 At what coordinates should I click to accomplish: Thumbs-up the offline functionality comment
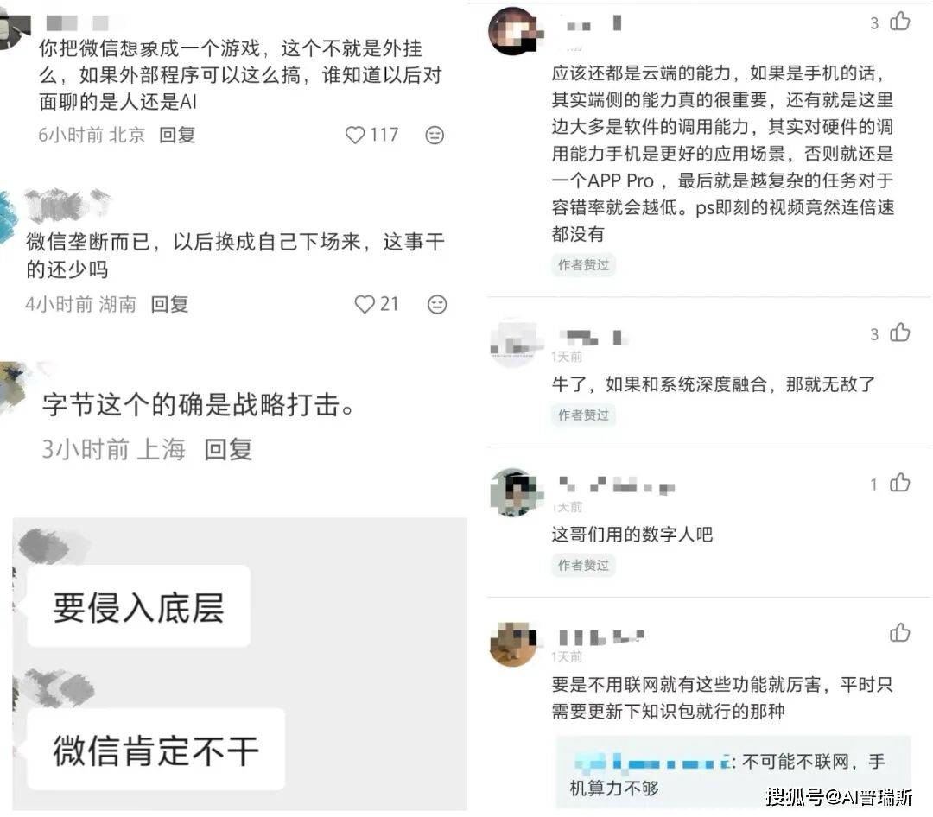pyautogui.click(x=899, y=632)
